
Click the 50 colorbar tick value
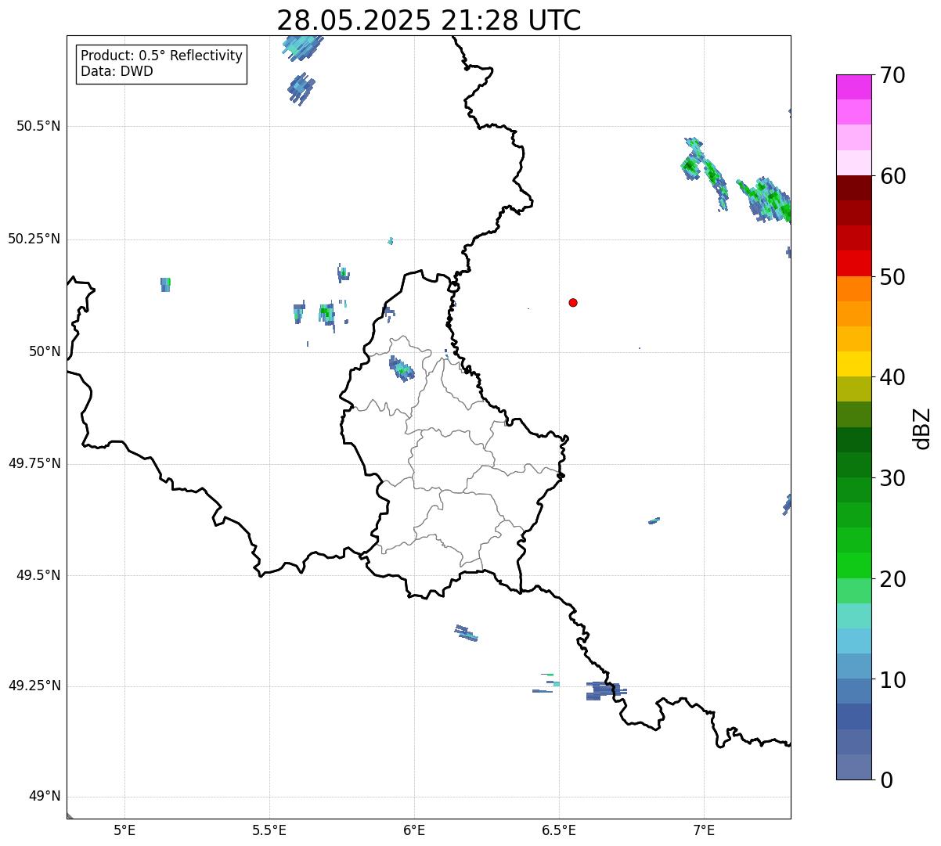click(x=892, y=277)
